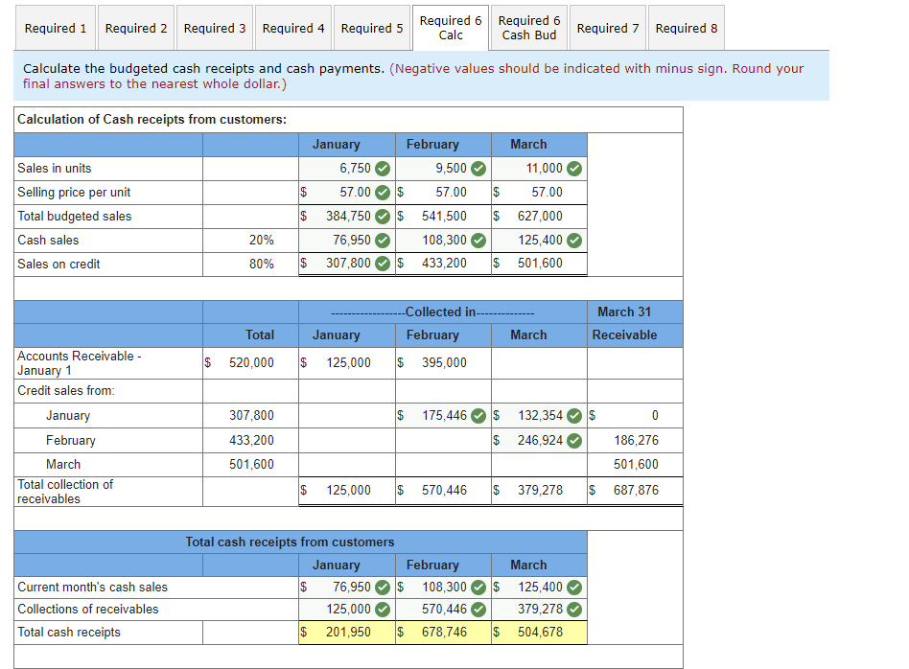Click checkmark beside January selling price 57.00

click(x=382, y=193)
